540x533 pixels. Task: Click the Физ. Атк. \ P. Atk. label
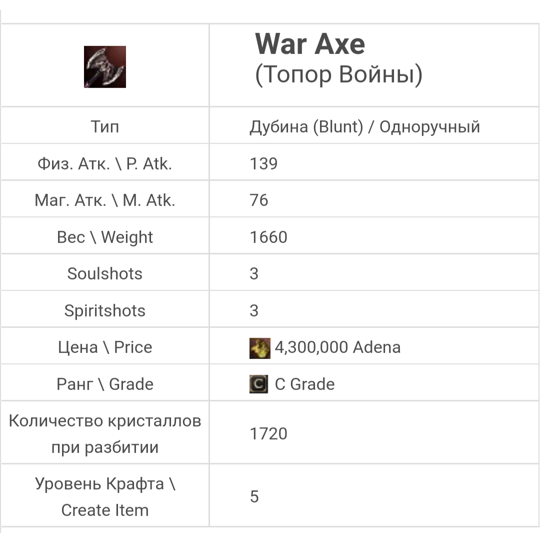click(105, 163)
